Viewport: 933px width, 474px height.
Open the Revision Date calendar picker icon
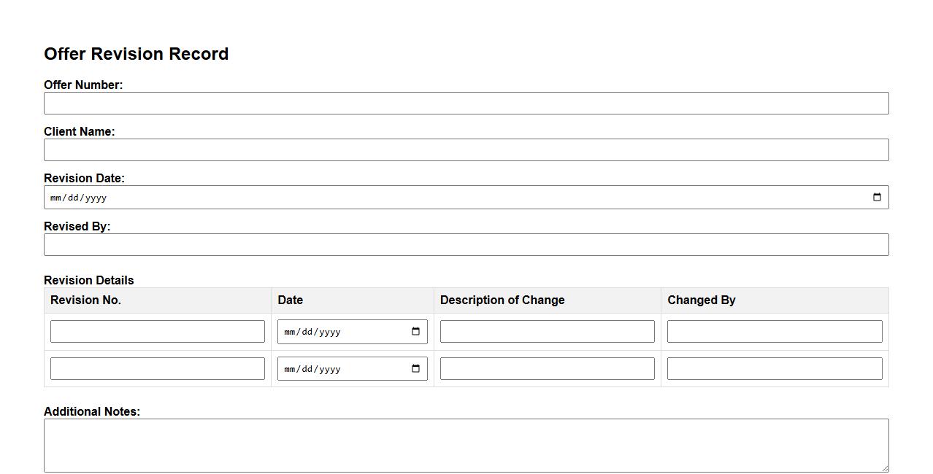(x=877, y=197)
